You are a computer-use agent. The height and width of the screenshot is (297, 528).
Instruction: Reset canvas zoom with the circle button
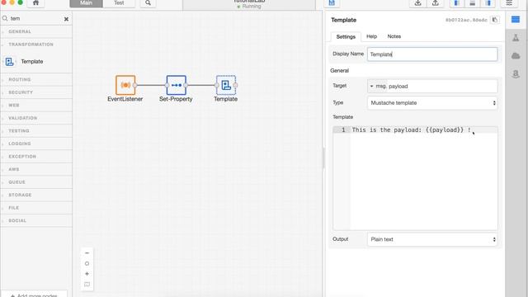coord(87,263)
